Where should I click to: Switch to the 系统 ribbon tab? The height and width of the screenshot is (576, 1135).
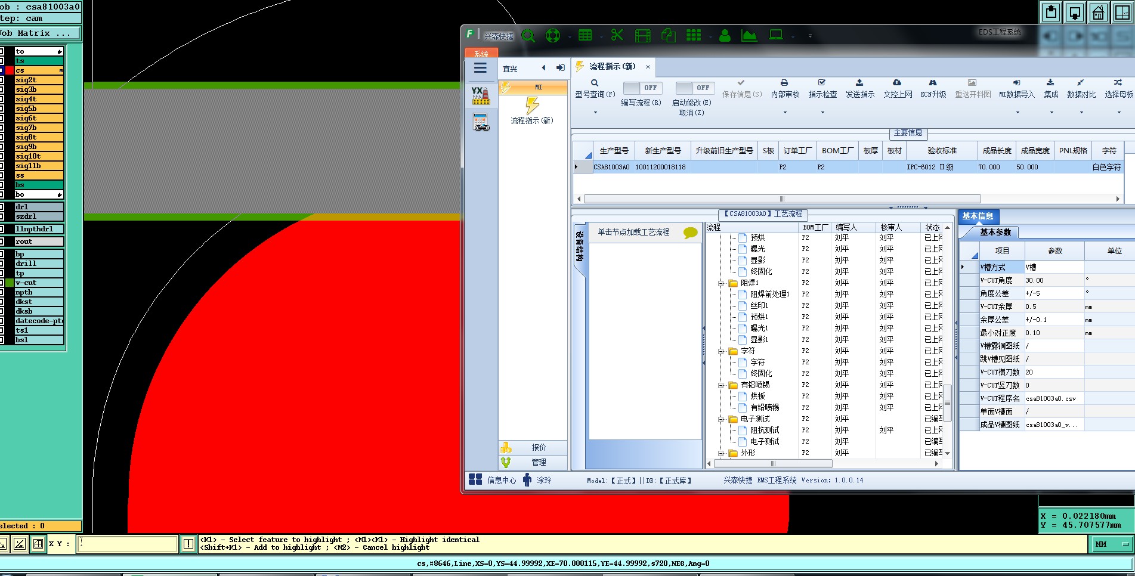(x=481, y=54)
